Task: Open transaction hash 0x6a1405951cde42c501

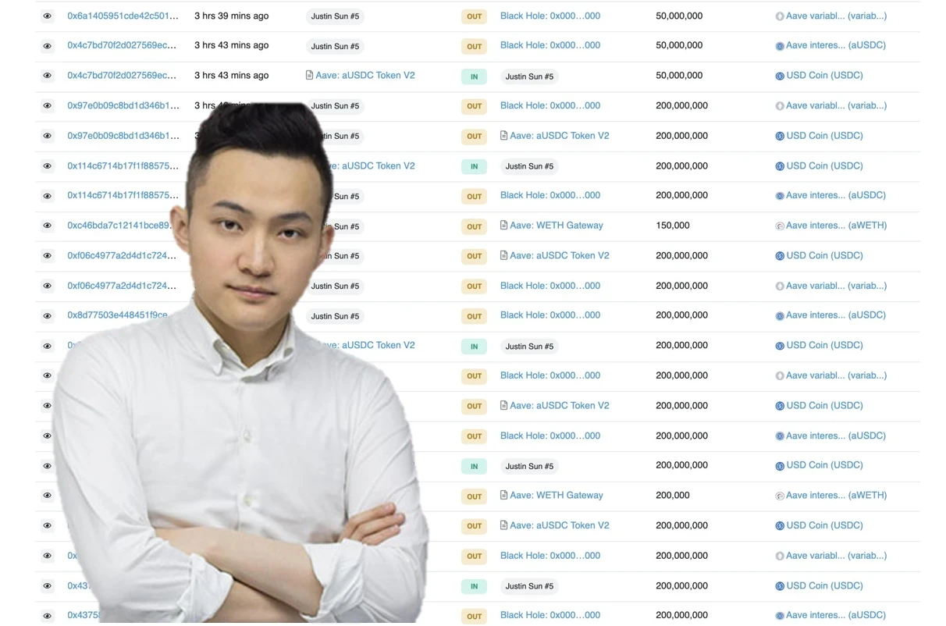Action: pyautogui.click(x=123, y=16)
